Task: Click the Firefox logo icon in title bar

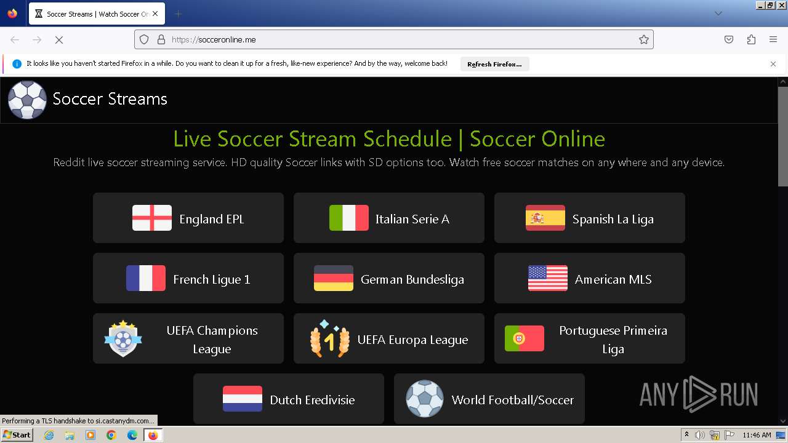Action: (x=12, y=14)
